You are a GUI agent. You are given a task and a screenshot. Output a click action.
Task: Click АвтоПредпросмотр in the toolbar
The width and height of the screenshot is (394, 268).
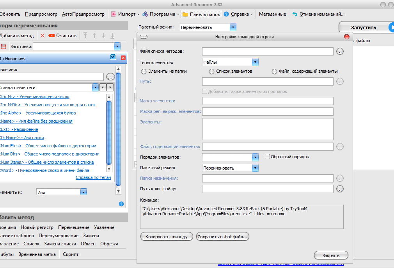coord(83,14)
